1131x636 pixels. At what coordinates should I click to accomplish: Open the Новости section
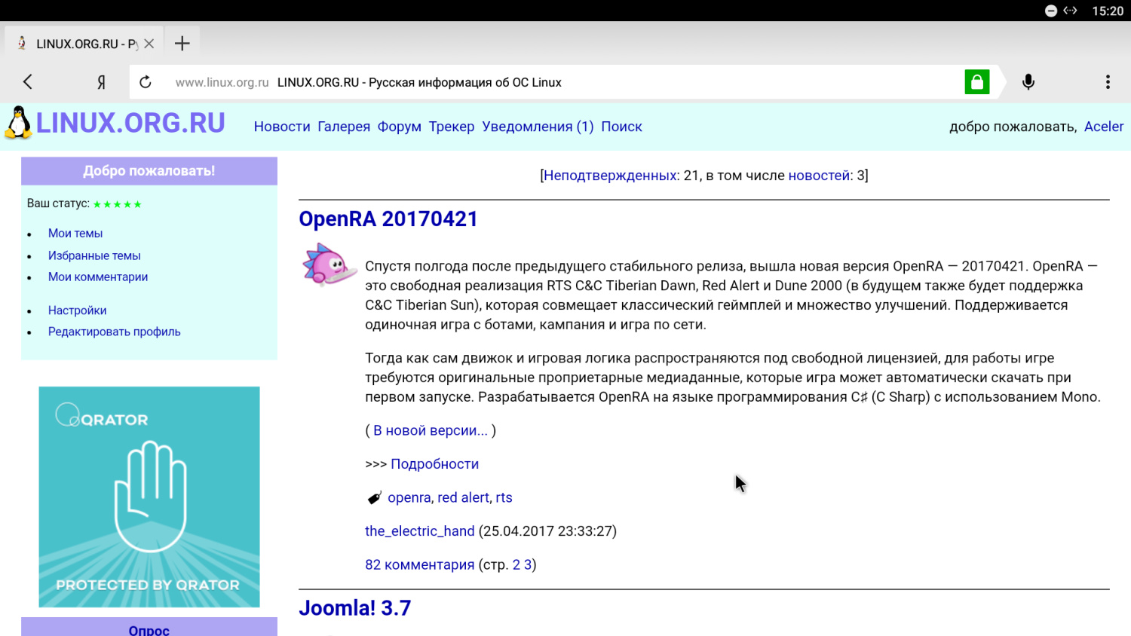[x=282, y=127]
